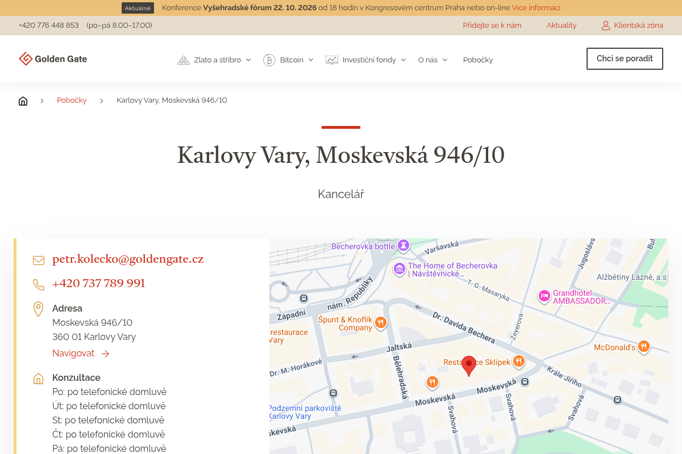The width and height of the screenshot is (682, 454).
Task: Open the Přidejte se k nám link
Action: click(x=492, y=26)
